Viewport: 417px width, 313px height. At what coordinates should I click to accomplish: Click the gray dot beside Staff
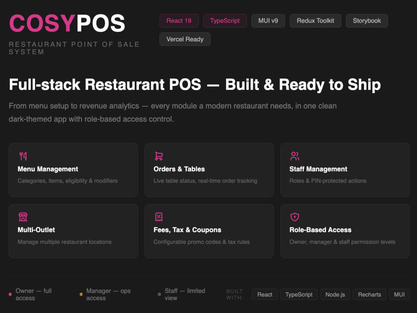[x=159, y=294]
